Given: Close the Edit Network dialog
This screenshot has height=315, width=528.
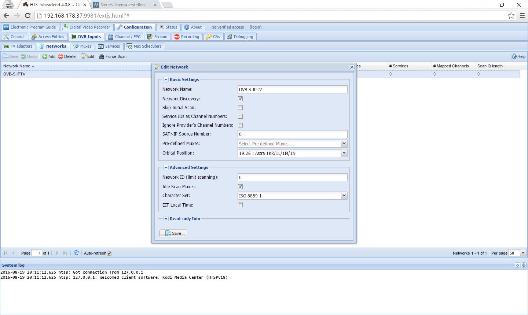Looking at the screenshot, I should click(352, 67).
